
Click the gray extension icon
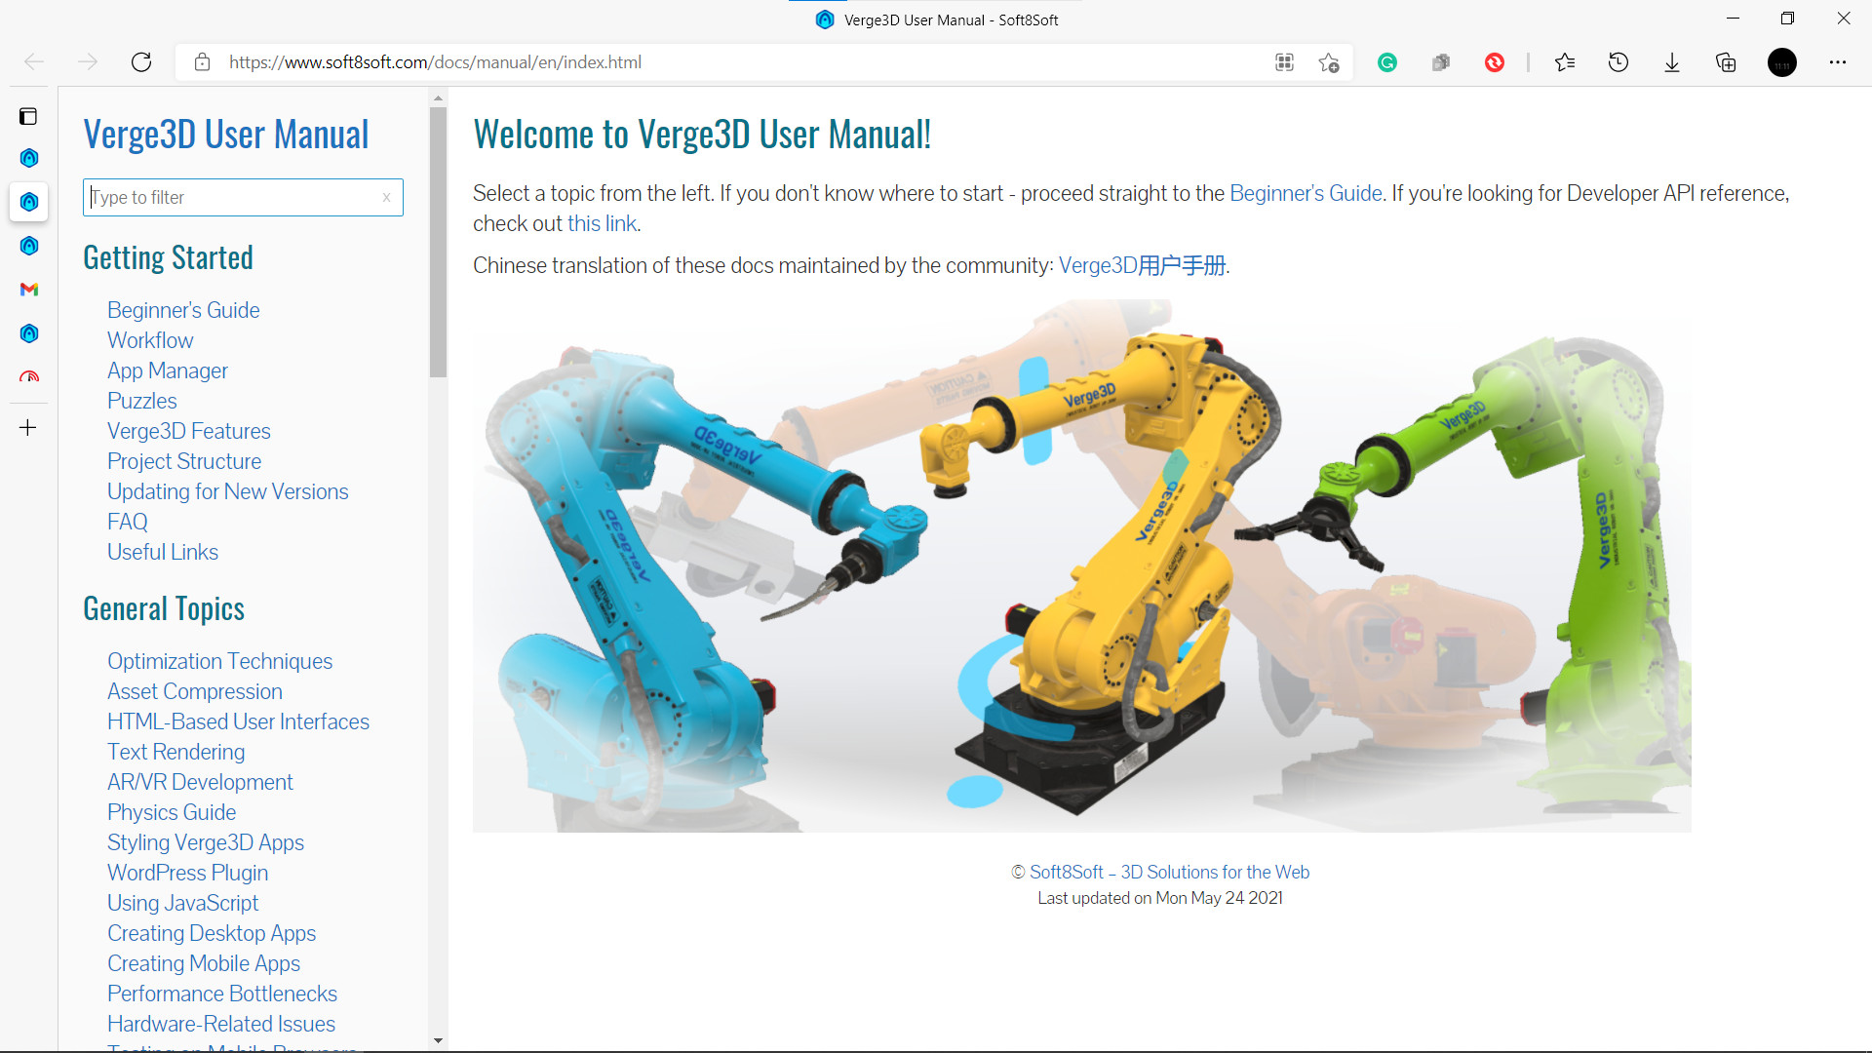(1441, 62)
